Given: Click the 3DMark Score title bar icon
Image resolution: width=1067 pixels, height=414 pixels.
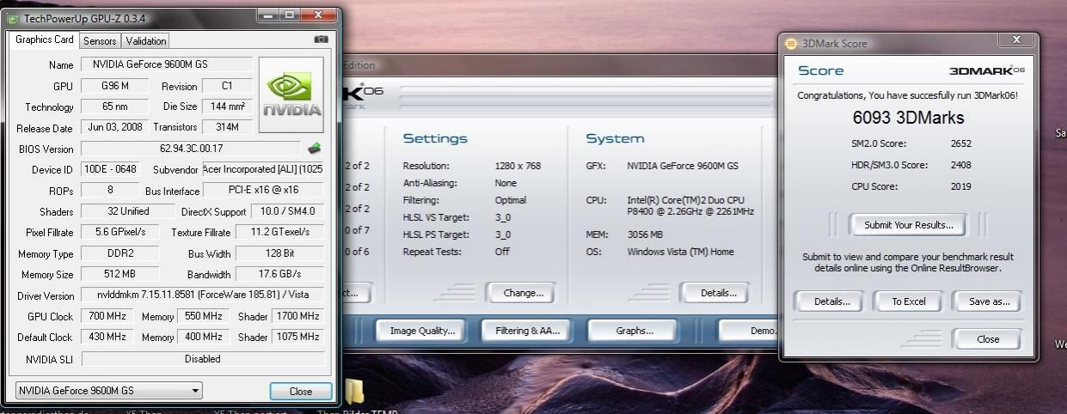Looking at the screenshot, I should click(x=792, y=43).
